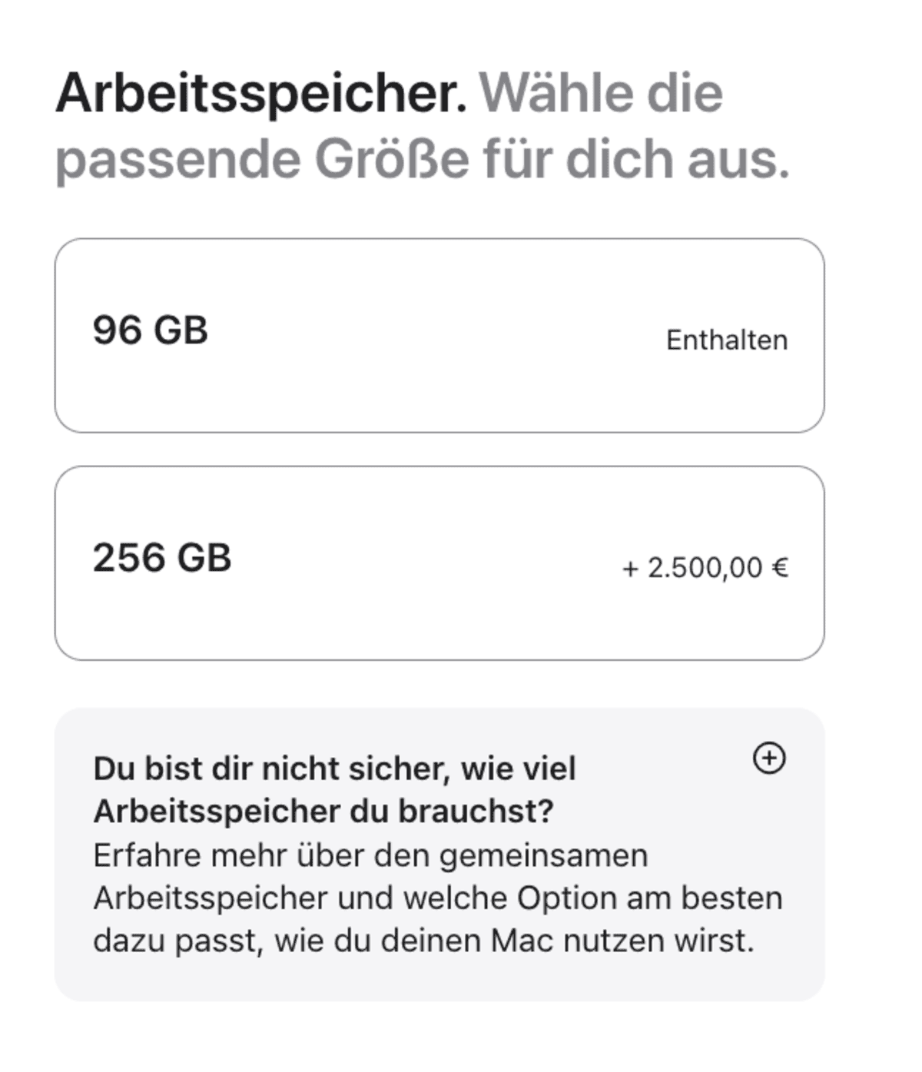Screen dimensions: 922x1072
Task: Select the 96 GB memory option
Action: pos(439,336)
